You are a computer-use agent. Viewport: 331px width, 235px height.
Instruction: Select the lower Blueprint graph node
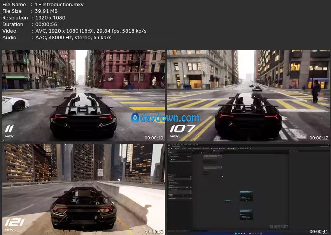coord(246,214)
